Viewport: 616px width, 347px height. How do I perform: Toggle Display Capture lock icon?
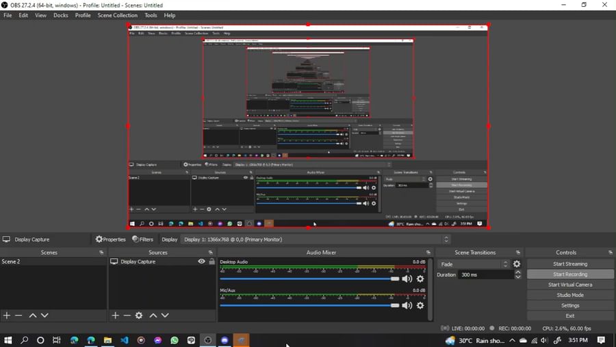tap(211, 261)
